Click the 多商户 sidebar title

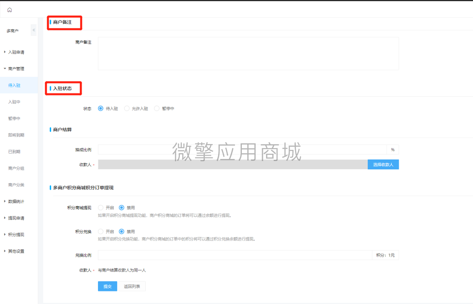(13, 31)
